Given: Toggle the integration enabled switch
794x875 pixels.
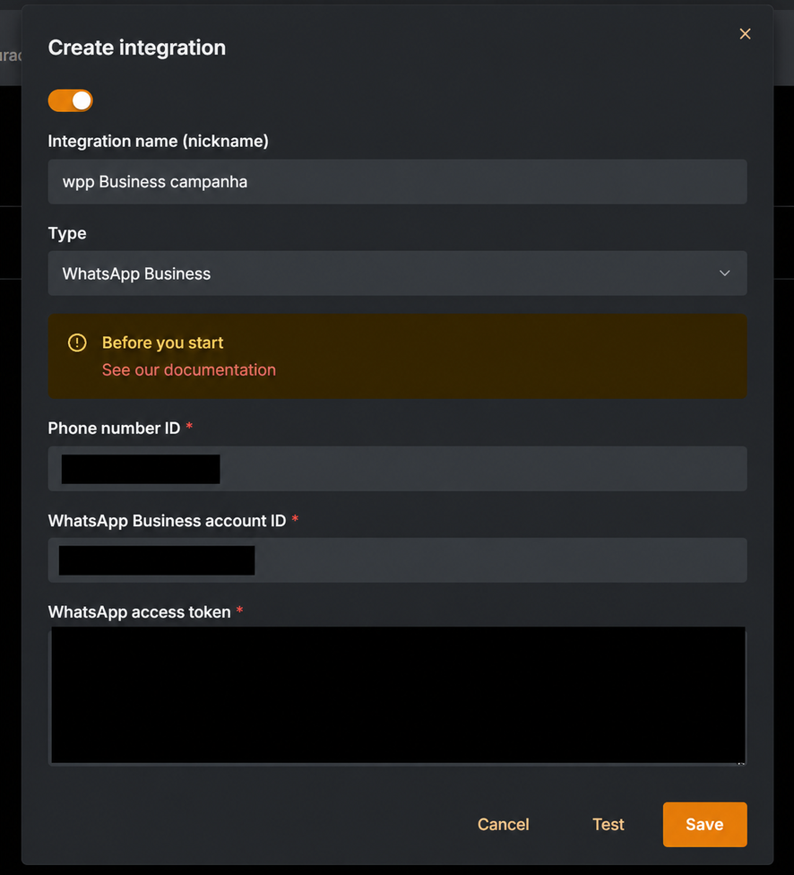Looking at the screenshot, I should click(x=70, y=100).
